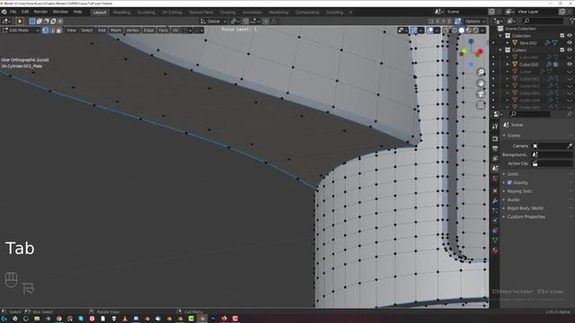Open the Mesh menu
Viewport: 575px width, 323px height.
pyautogui.click(x=116, y=31)
